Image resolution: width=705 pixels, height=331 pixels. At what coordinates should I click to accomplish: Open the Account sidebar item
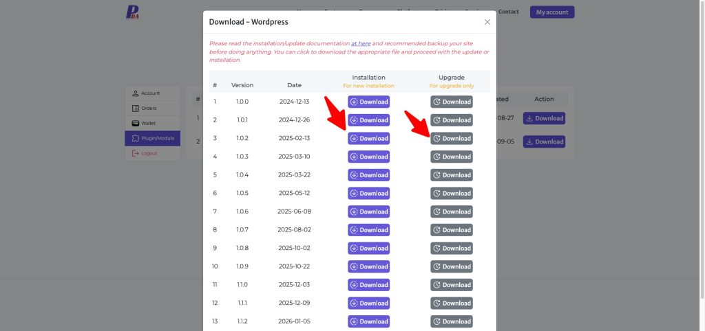[151, 93]
